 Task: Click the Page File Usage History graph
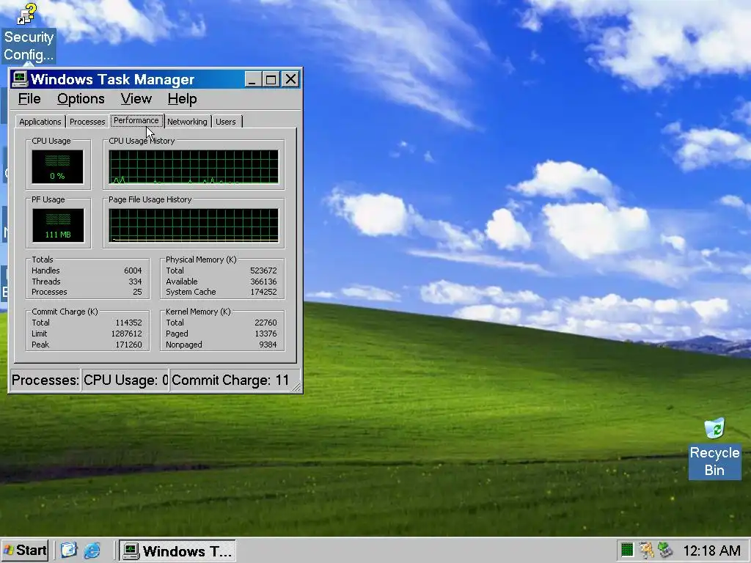(194, 225)
